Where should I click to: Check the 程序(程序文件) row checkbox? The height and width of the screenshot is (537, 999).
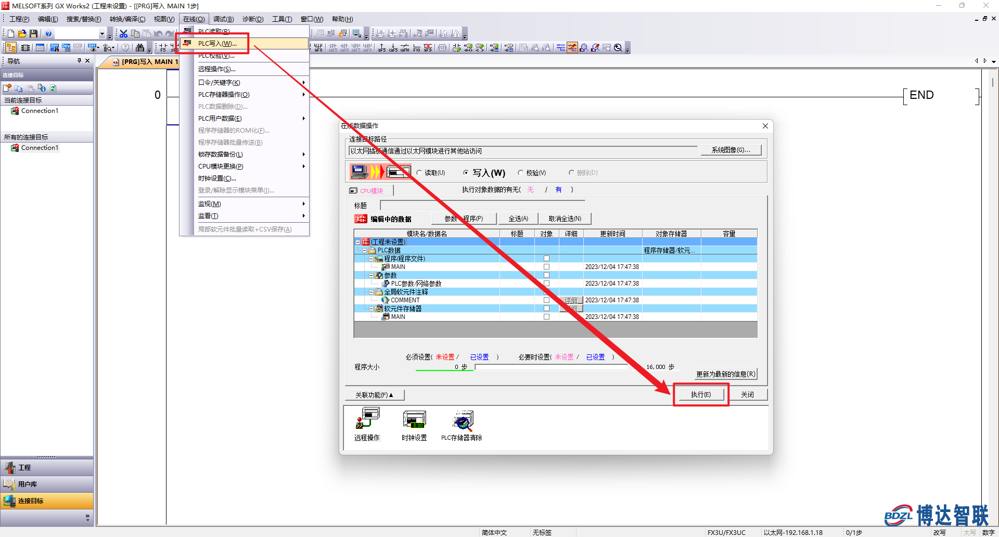point(546,259)
